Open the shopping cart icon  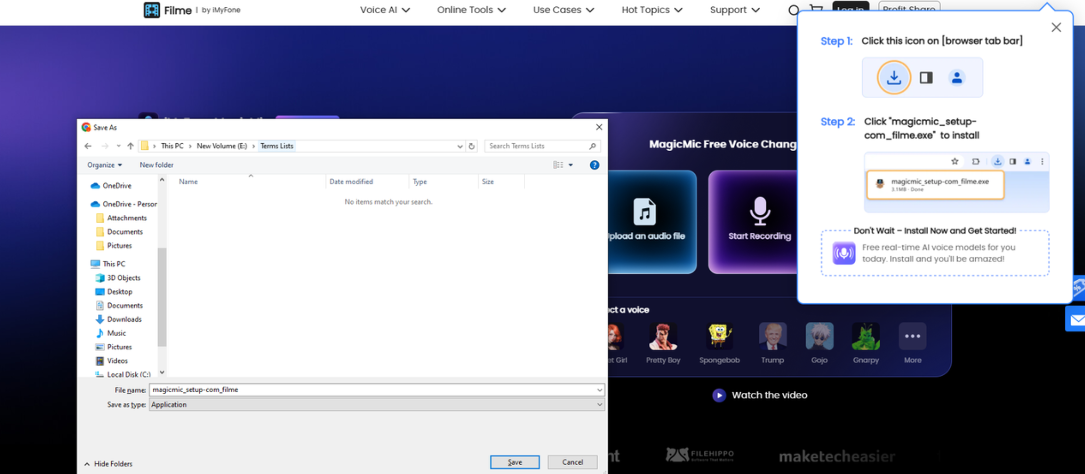(816, 9)
